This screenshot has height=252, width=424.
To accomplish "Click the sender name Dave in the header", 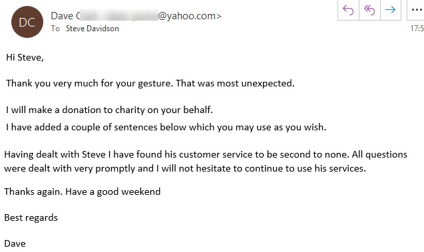I will (x=62, y=16).
